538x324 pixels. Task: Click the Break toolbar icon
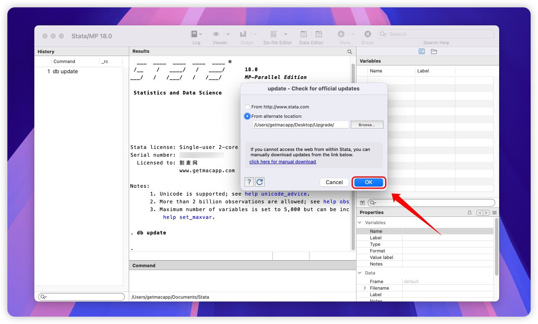coord(368,34)
